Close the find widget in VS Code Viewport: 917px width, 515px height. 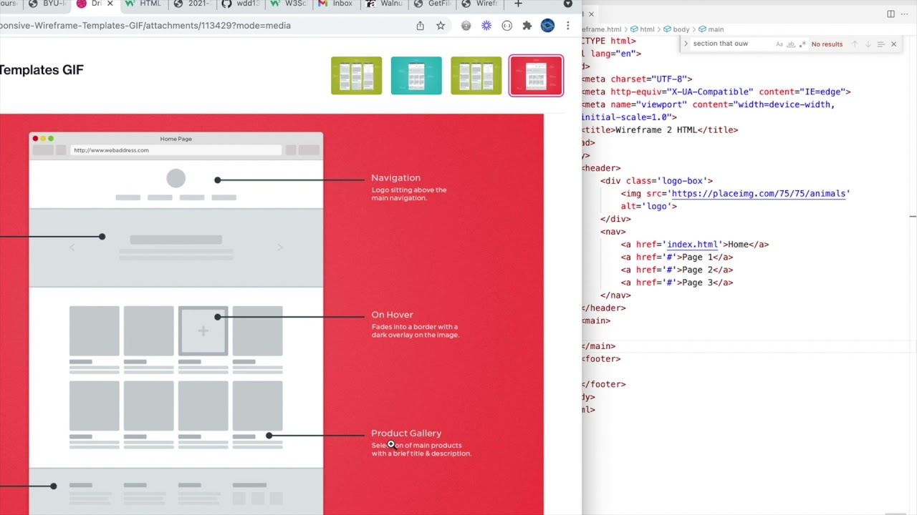click(893, 44)
